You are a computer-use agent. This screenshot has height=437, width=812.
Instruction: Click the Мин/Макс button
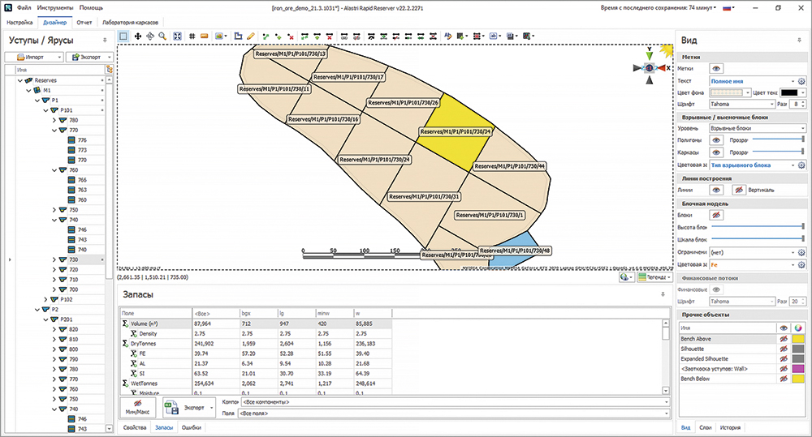click(x=139, y=407)
